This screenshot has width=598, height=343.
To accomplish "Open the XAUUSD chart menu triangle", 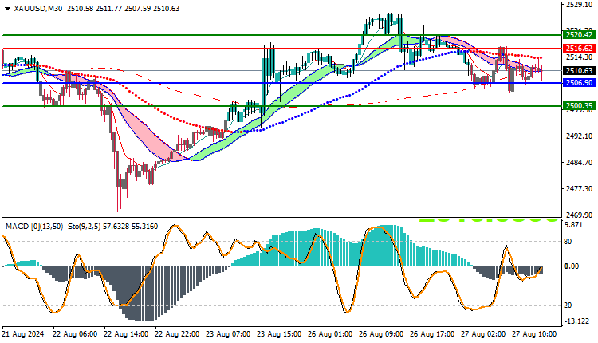I will (x=8, y=9).
